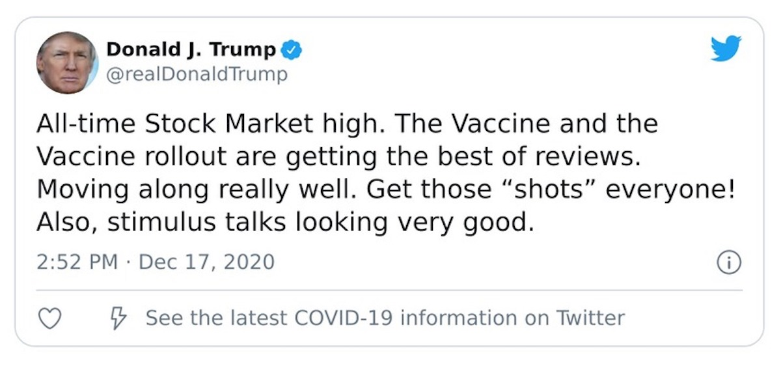Click the word "Twitter" in the footer link
The image size is (781, 366).
tap(590, 318)
